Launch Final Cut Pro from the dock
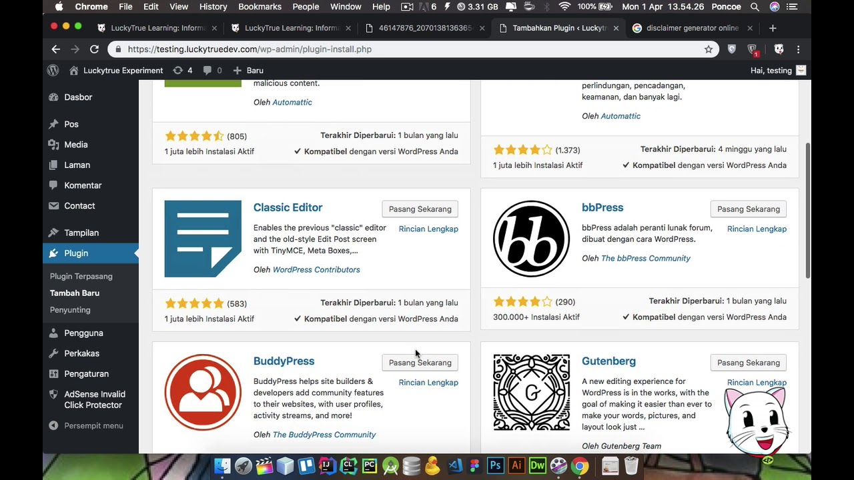The image size is (854, 480). click(264, 465)
